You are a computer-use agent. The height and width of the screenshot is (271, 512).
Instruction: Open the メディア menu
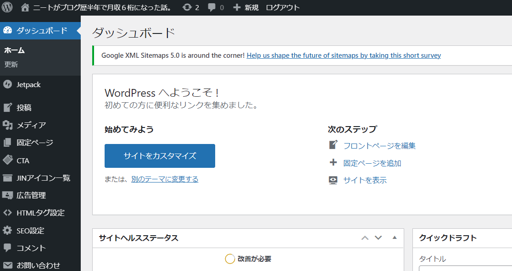(x=40, y=125)
